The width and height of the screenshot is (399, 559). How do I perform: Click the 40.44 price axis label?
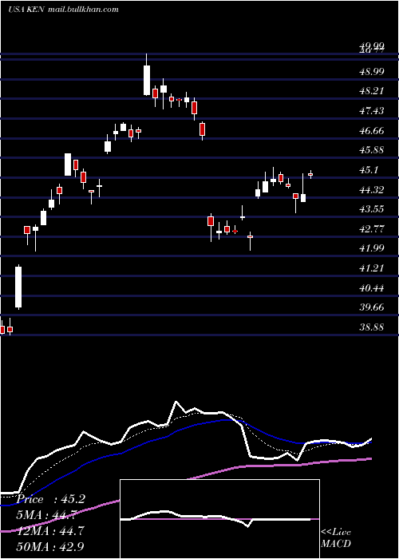(x=372, y=287)
